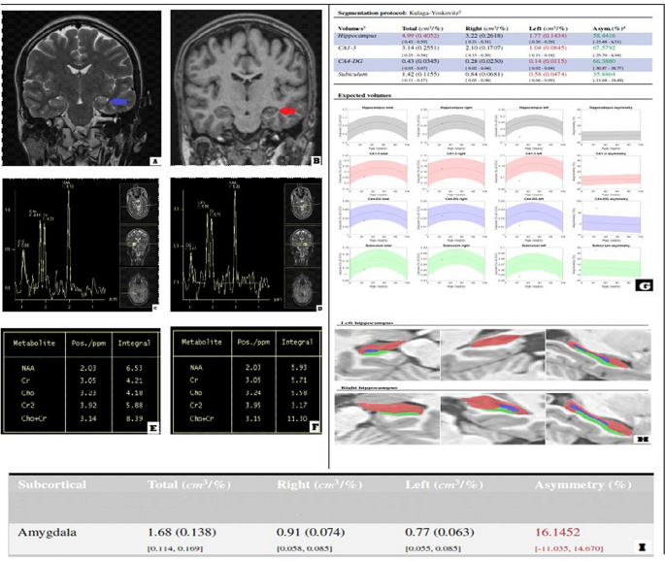Select the Cr2 position value 3.92
Viewport: 665px width, 561px height.
click(x=87, y=406)
